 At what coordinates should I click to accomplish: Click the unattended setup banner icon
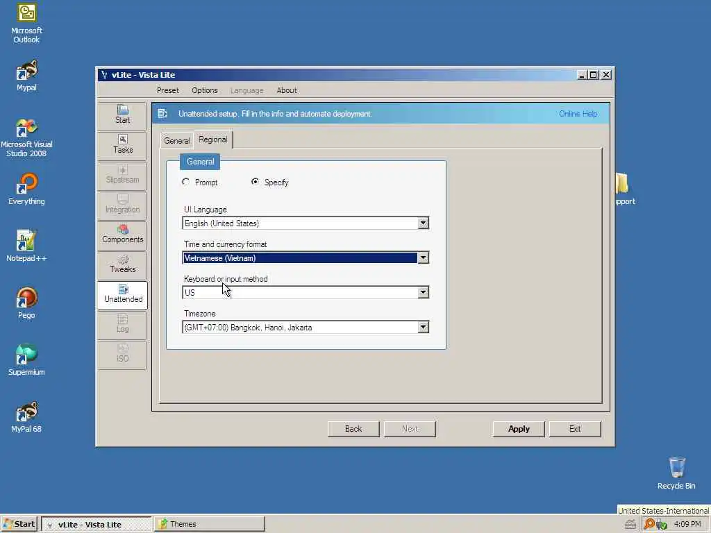pyautogui.click(x=162, y=114)
